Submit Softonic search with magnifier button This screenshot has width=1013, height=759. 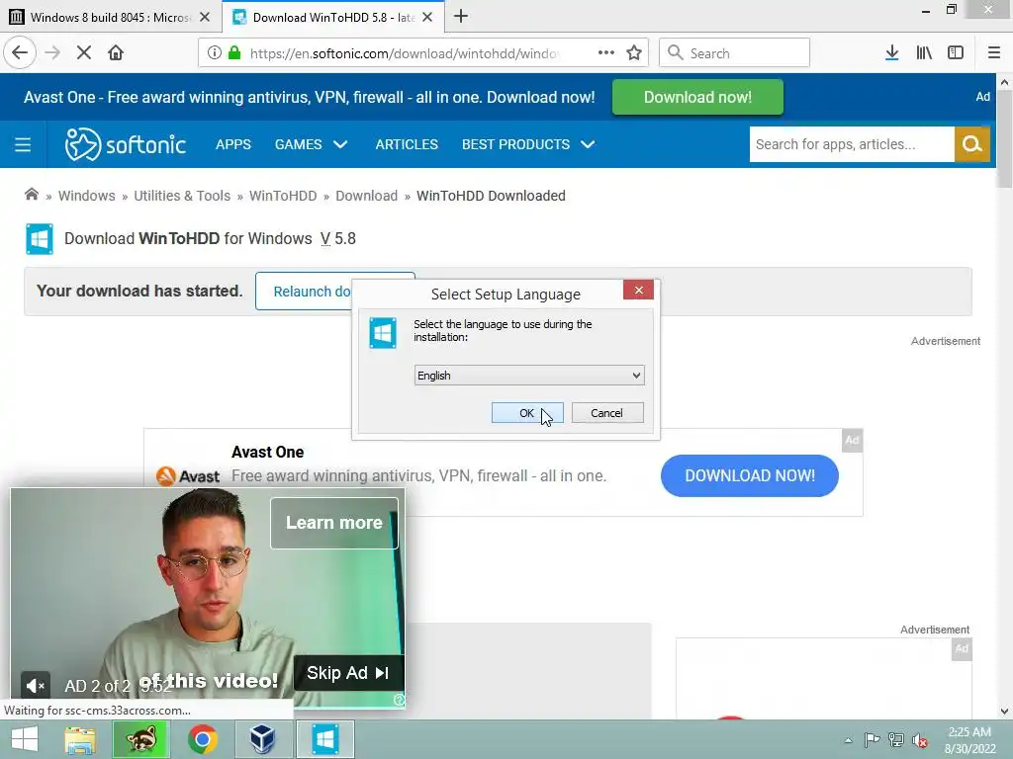972,144
